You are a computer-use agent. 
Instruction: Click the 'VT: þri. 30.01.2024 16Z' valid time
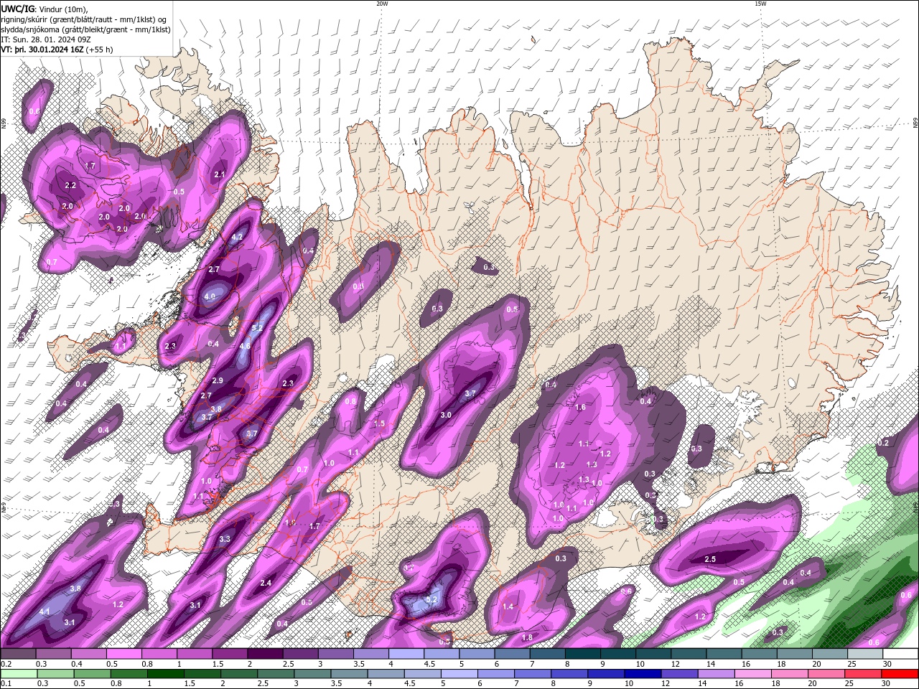42,50
